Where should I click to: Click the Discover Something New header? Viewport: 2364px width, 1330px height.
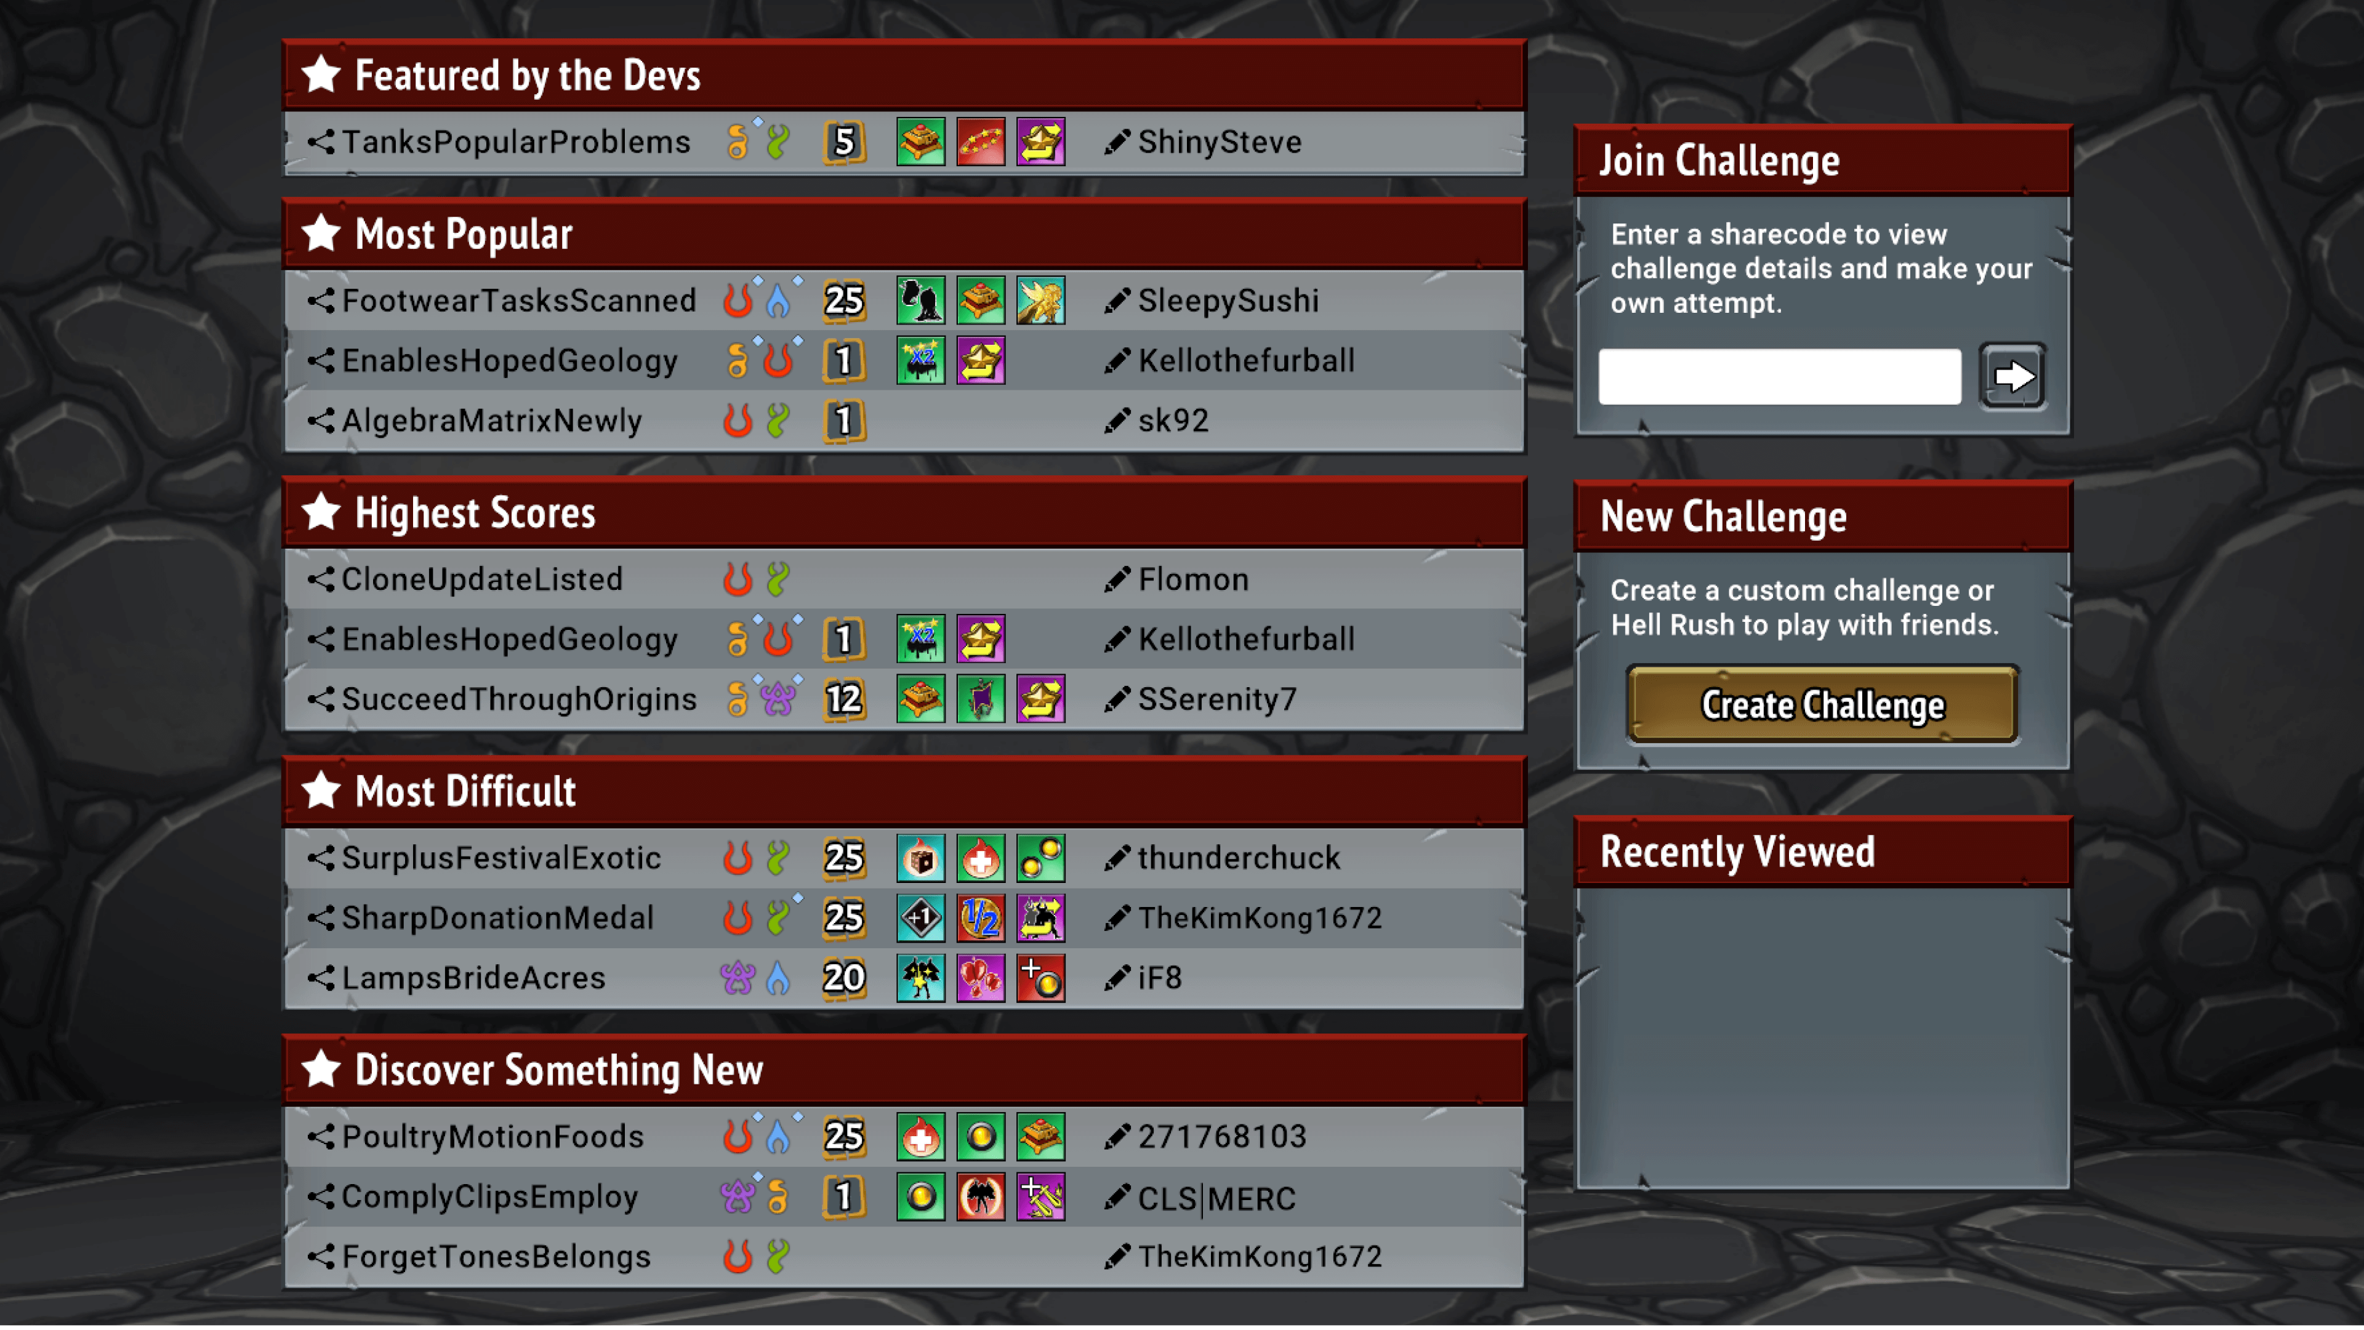tap(904, 1070)
